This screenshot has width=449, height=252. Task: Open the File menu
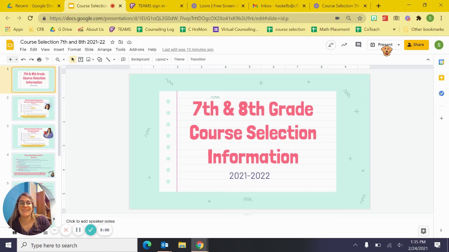coord(23,50)
